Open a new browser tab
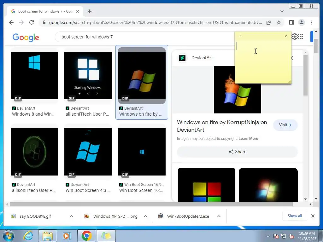Image resolution: width=323 pixels, height=242 pixels. tap(89, 11)
